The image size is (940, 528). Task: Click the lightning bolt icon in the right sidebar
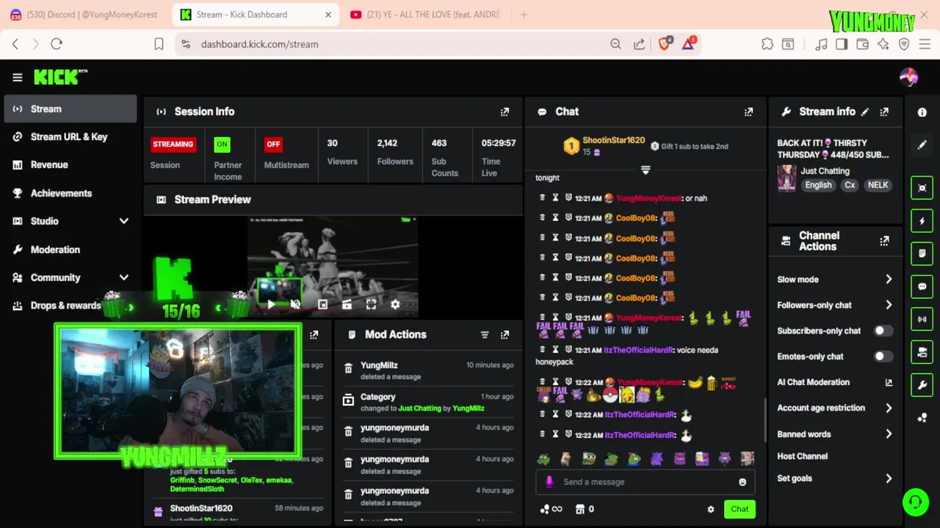tap(922, 221)
